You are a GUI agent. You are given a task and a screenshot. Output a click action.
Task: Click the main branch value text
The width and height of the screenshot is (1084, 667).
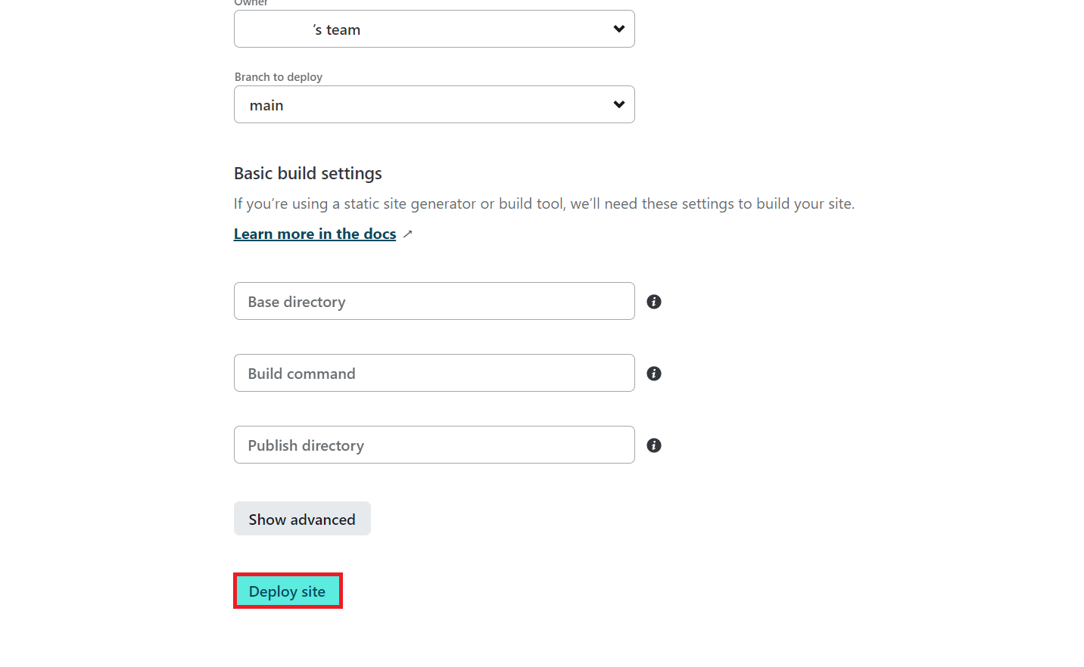point(266,105)
